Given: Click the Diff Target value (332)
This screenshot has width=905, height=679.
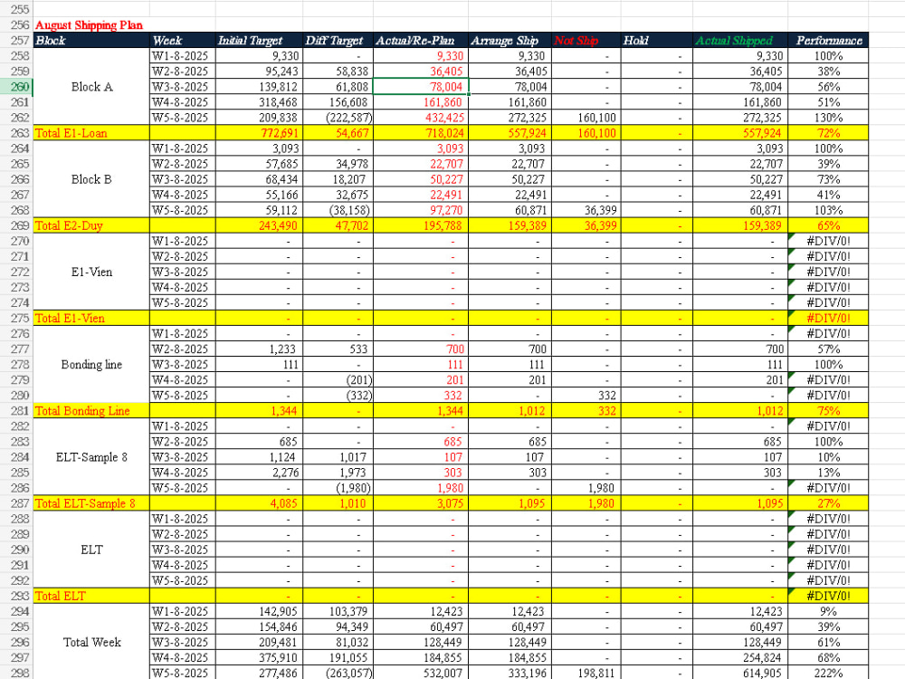Looking at the screenshot, I should click(x=338, y=395).
